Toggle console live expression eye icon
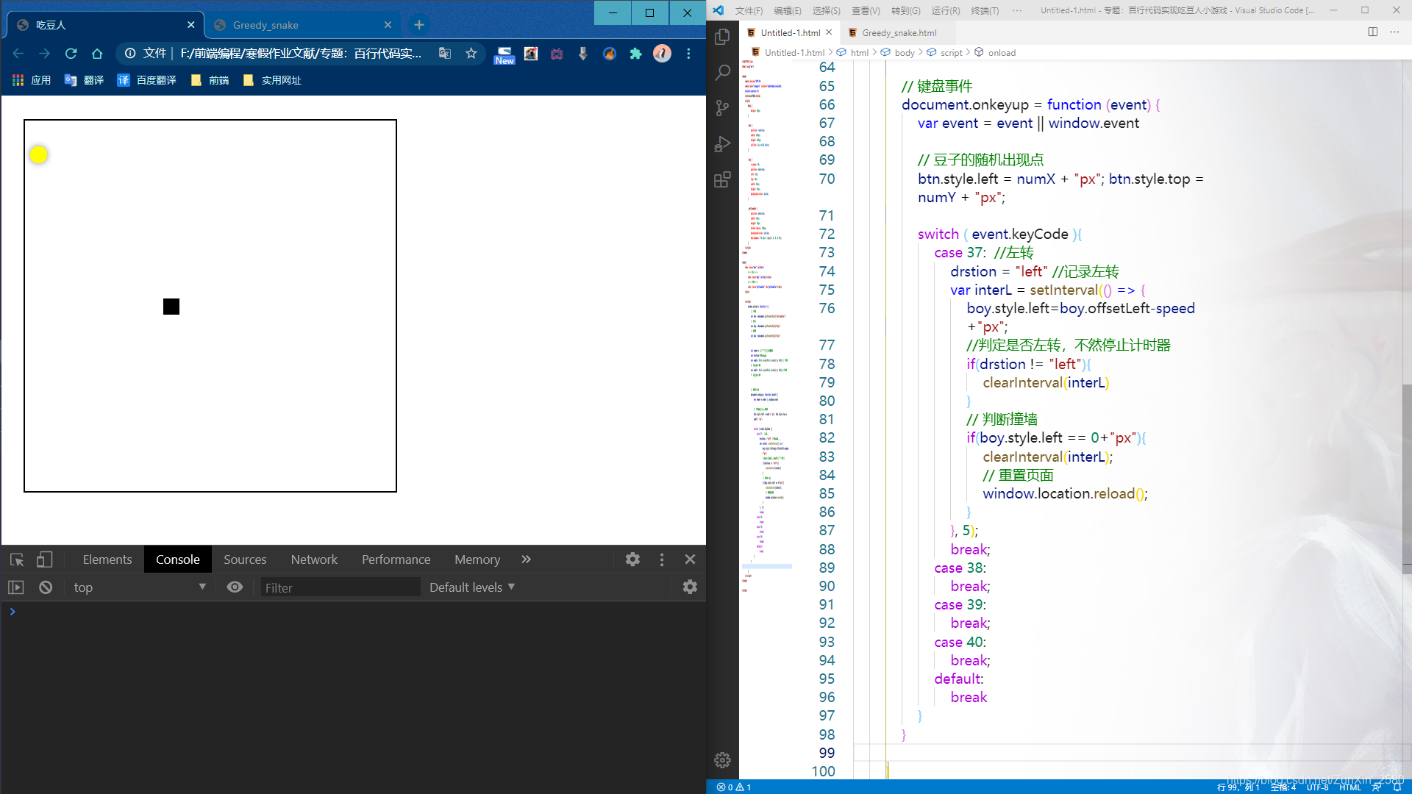 pyautogui.click(x=235, y=587)
